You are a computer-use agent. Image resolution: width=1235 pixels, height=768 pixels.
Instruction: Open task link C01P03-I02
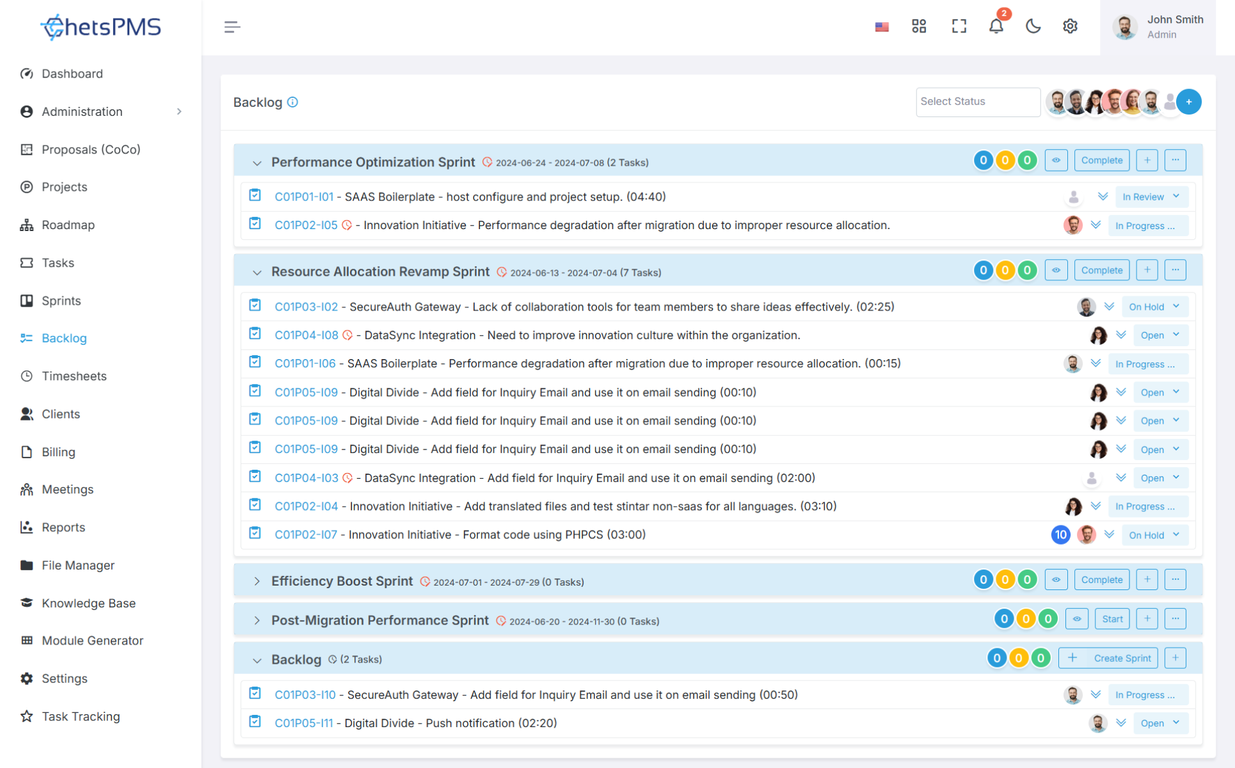pyautogui.click(x=306, y=307)
